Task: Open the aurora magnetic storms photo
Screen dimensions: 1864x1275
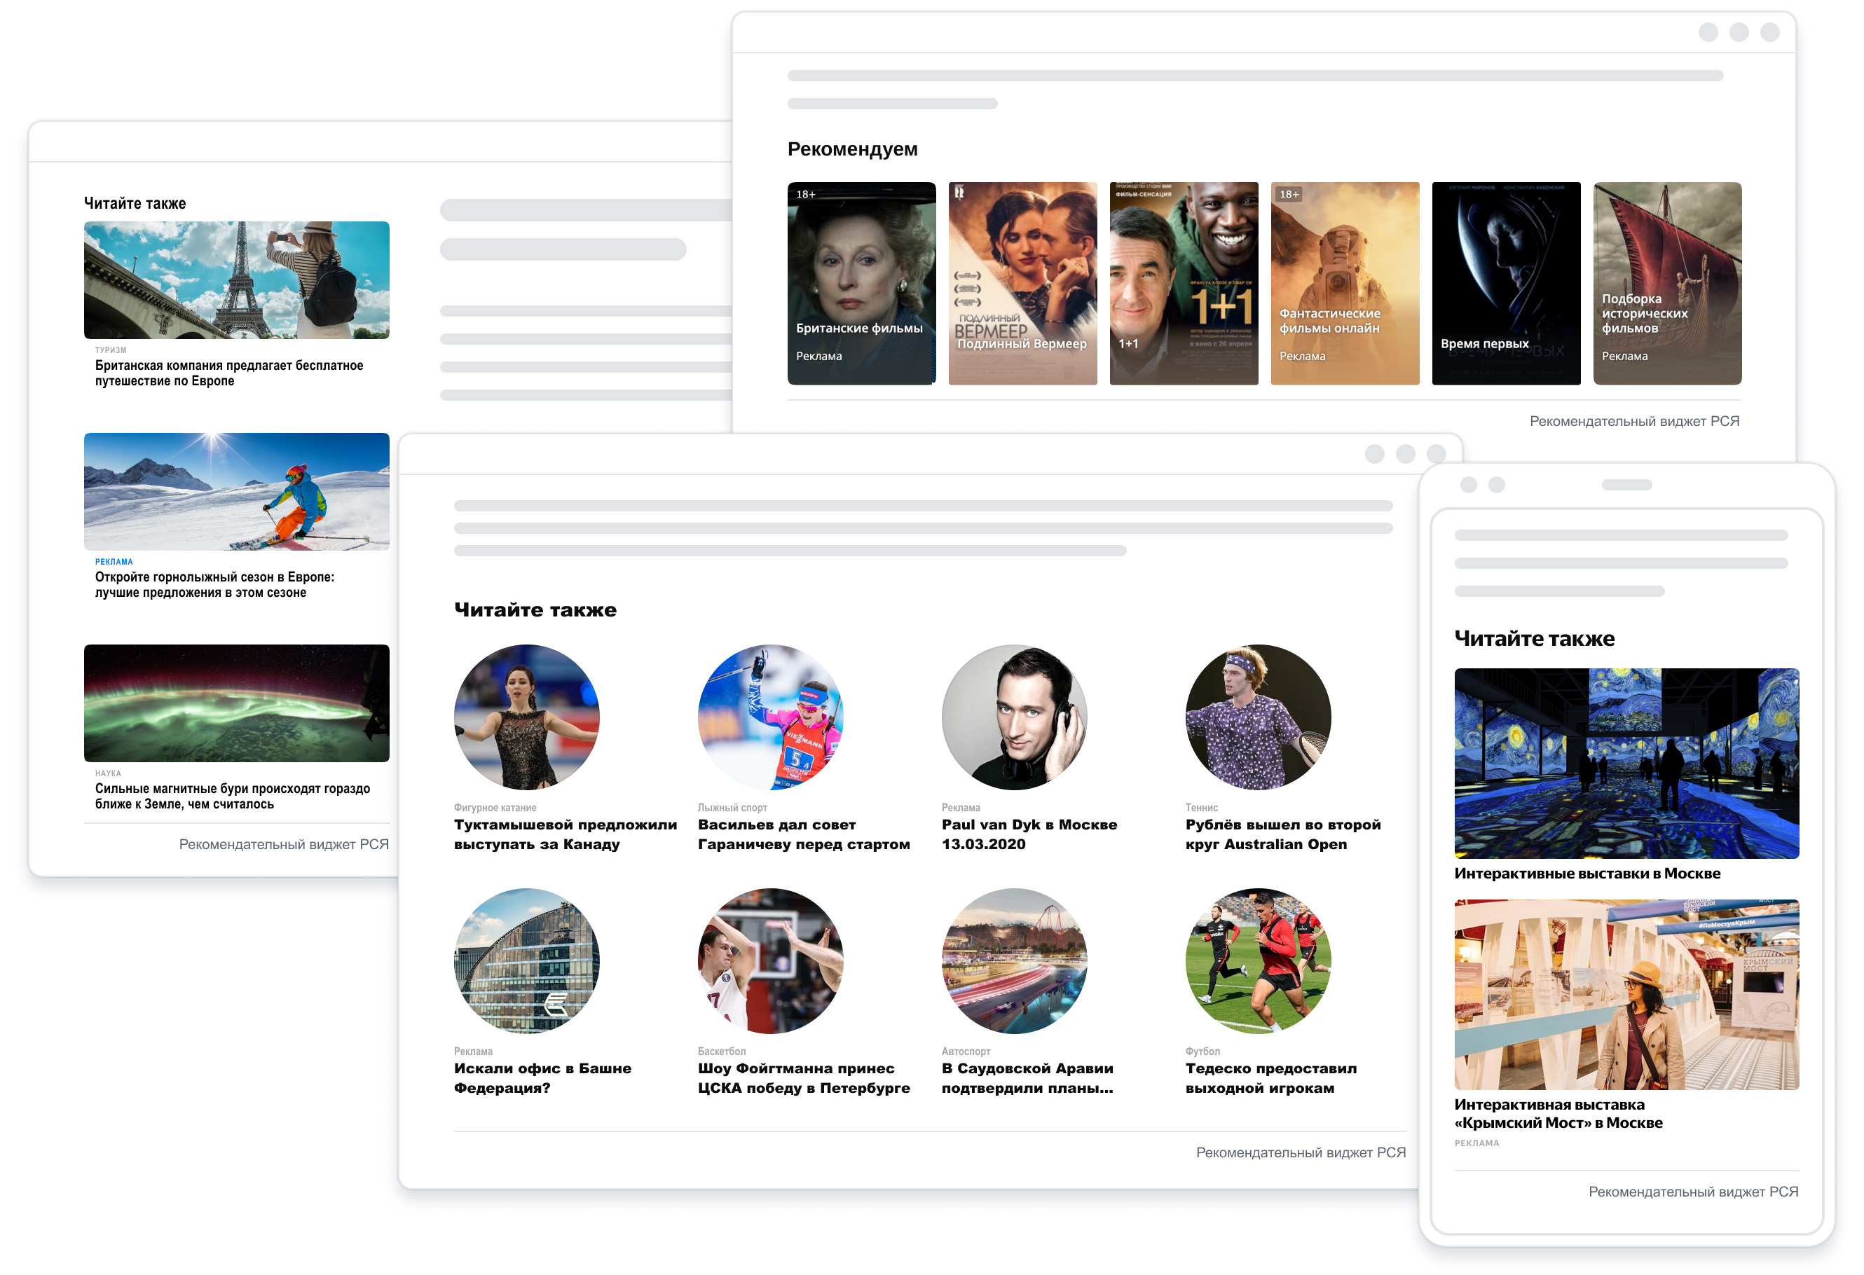Action: pos(237,703)
